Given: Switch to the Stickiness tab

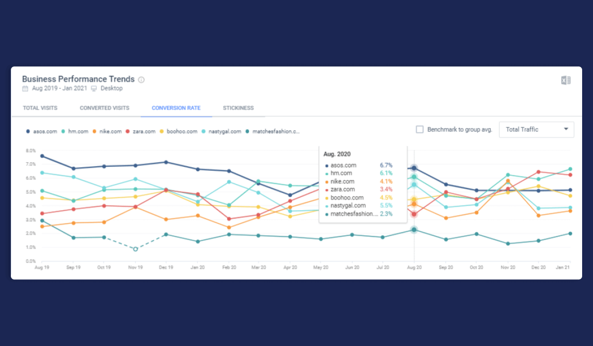Looking at the screenshot, I should pyautogui.click(x=238, y=108).
